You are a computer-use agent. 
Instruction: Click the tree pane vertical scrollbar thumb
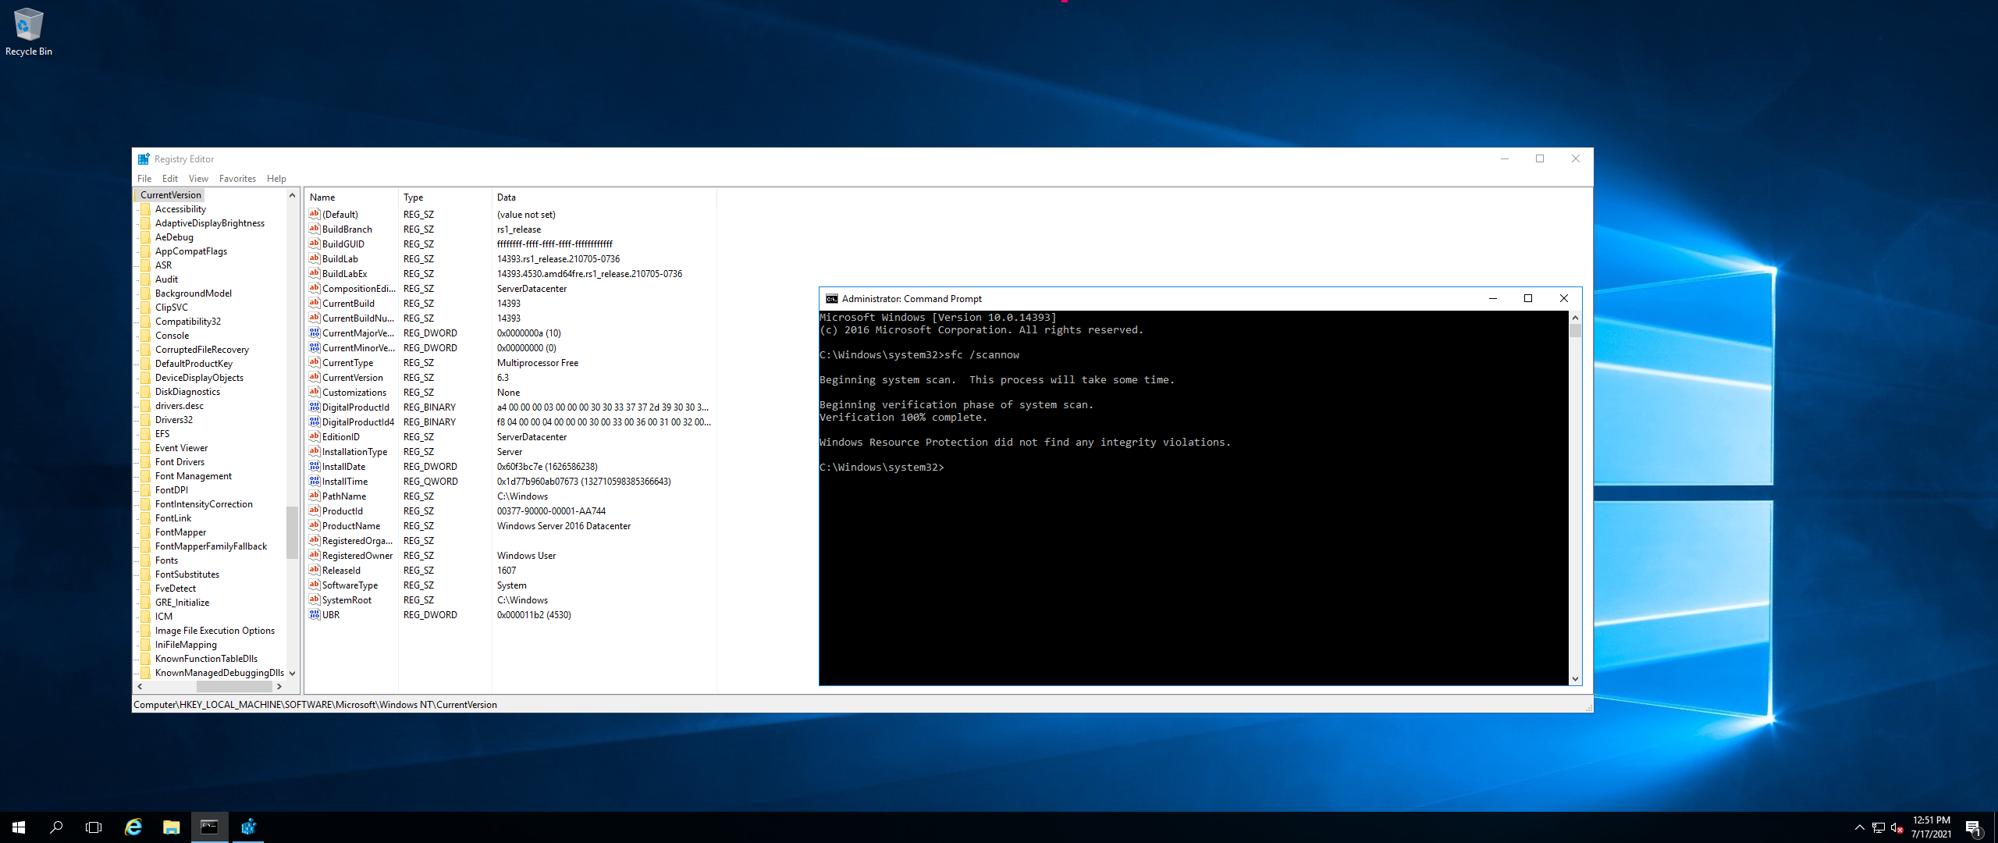[293, 532]
